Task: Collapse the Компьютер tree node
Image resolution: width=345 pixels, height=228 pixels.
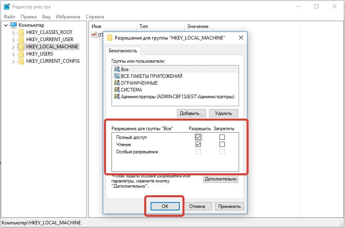Action: pyautogui.click(x=6, y=26)
